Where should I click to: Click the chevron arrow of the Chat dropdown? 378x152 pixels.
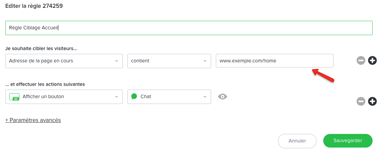pyautogui.click(x=205, y=97)
